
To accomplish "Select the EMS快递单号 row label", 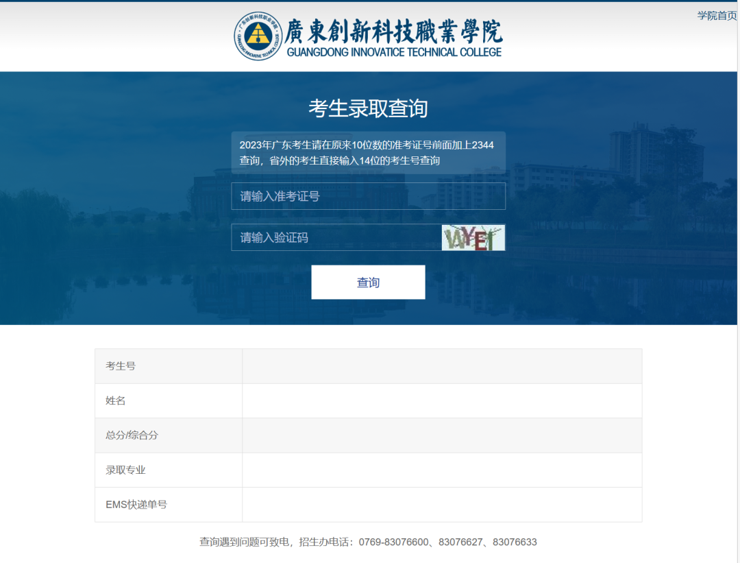I will coord(136,505).
